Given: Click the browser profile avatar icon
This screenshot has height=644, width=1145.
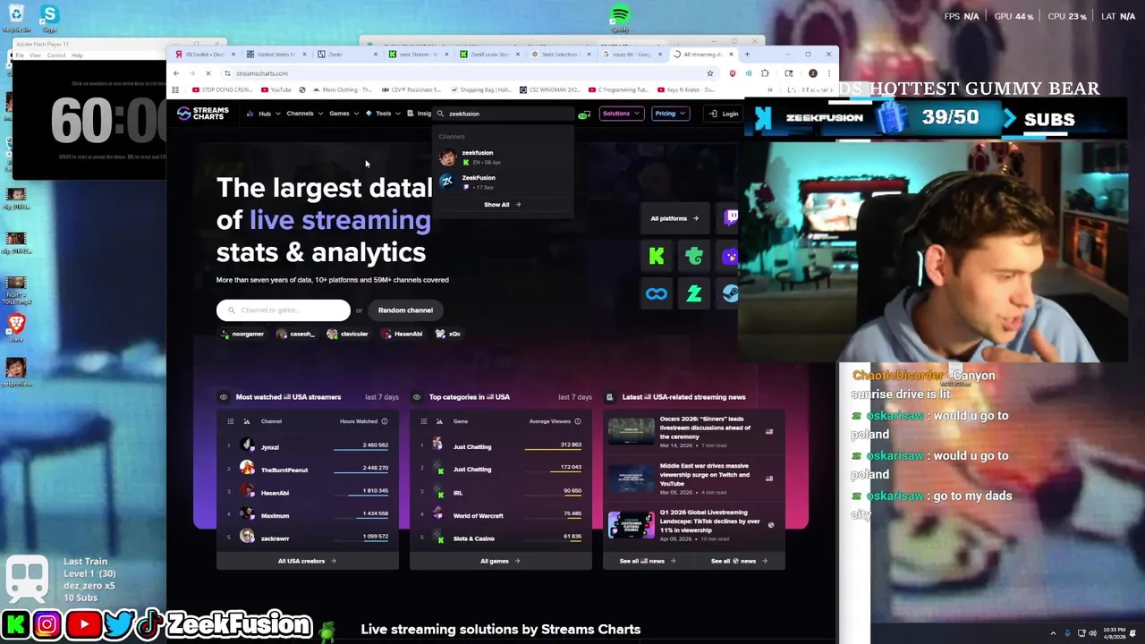Looking at the screenshot, I should [812, 73].
